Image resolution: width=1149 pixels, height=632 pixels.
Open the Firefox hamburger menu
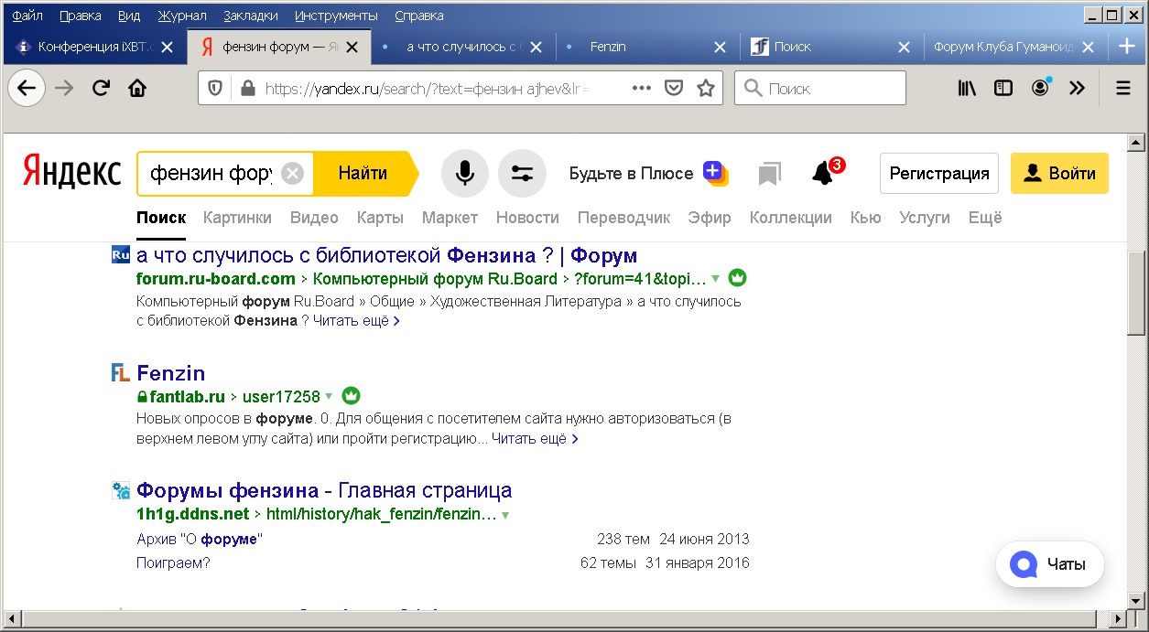(1123, 89)
